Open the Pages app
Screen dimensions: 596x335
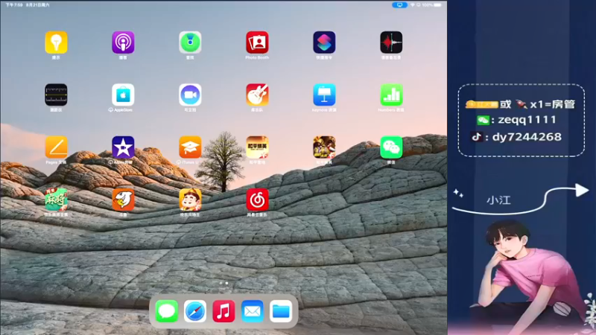tap(57, 147)
